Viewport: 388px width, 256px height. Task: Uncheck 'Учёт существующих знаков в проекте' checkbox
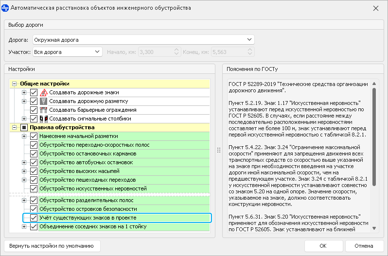[x=34, y=218]
